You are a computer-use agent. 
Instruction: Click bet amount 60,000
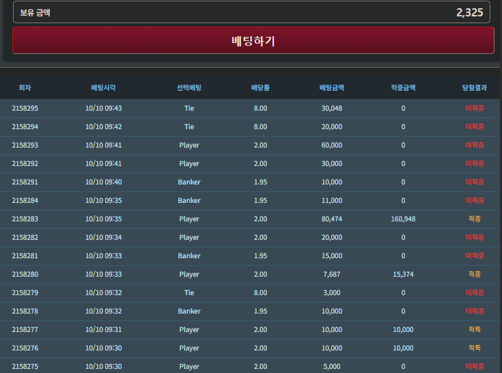[x=332, y=145]
